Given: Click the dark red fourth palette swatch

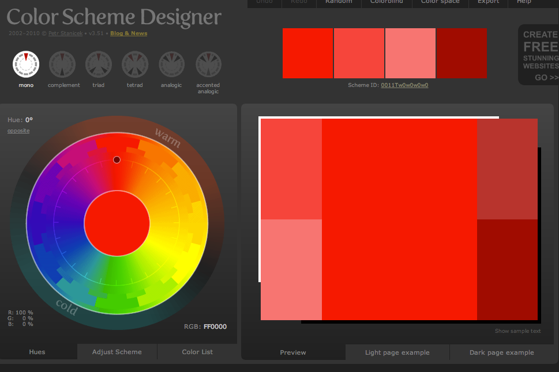Looking at the screenshot, I should click(462, 53).
